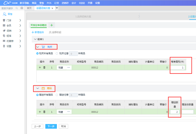Image resolution: width=196 pixels, height=134 pixels.
Task: Add a row in the 购买 table
Action: point(40,67)
